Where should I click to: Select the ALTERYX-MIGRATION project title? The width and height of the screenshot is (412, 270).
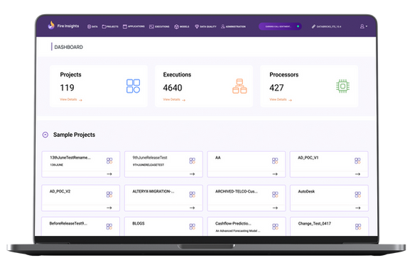(153, 191)
